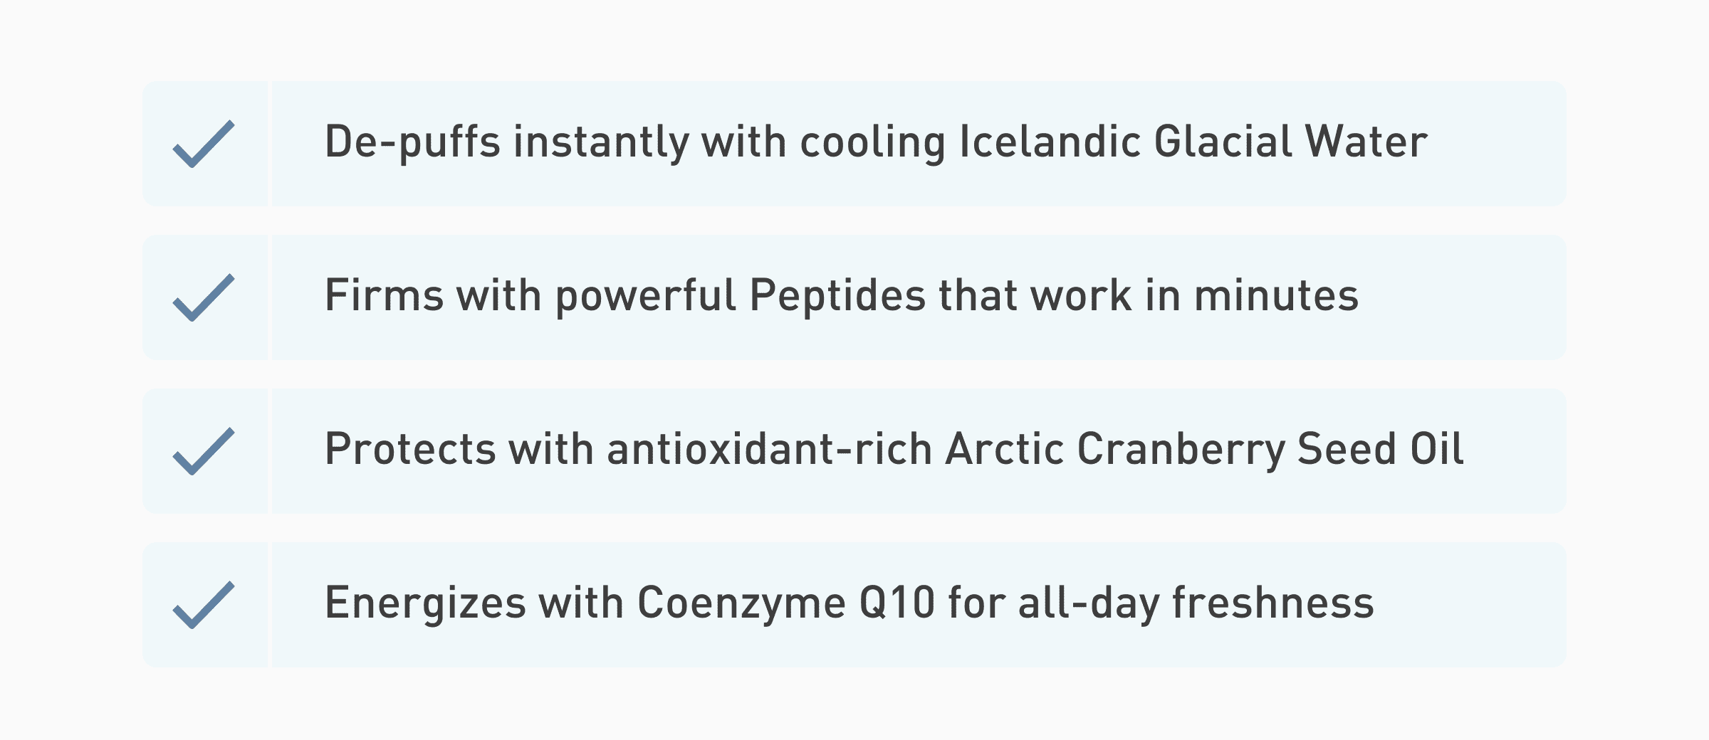Select the word "instantly" in first row
1709x740 pixels.
coord(602,142)
